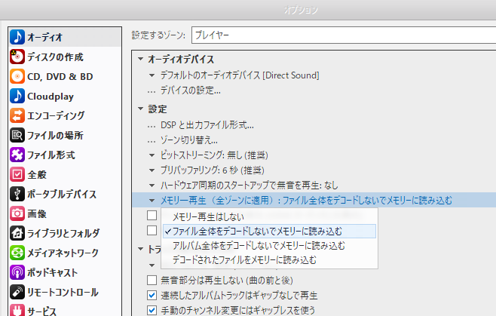Select ディスクの作成 label in sidebar
The image size is (496, 316).
(x=55, y=57)
